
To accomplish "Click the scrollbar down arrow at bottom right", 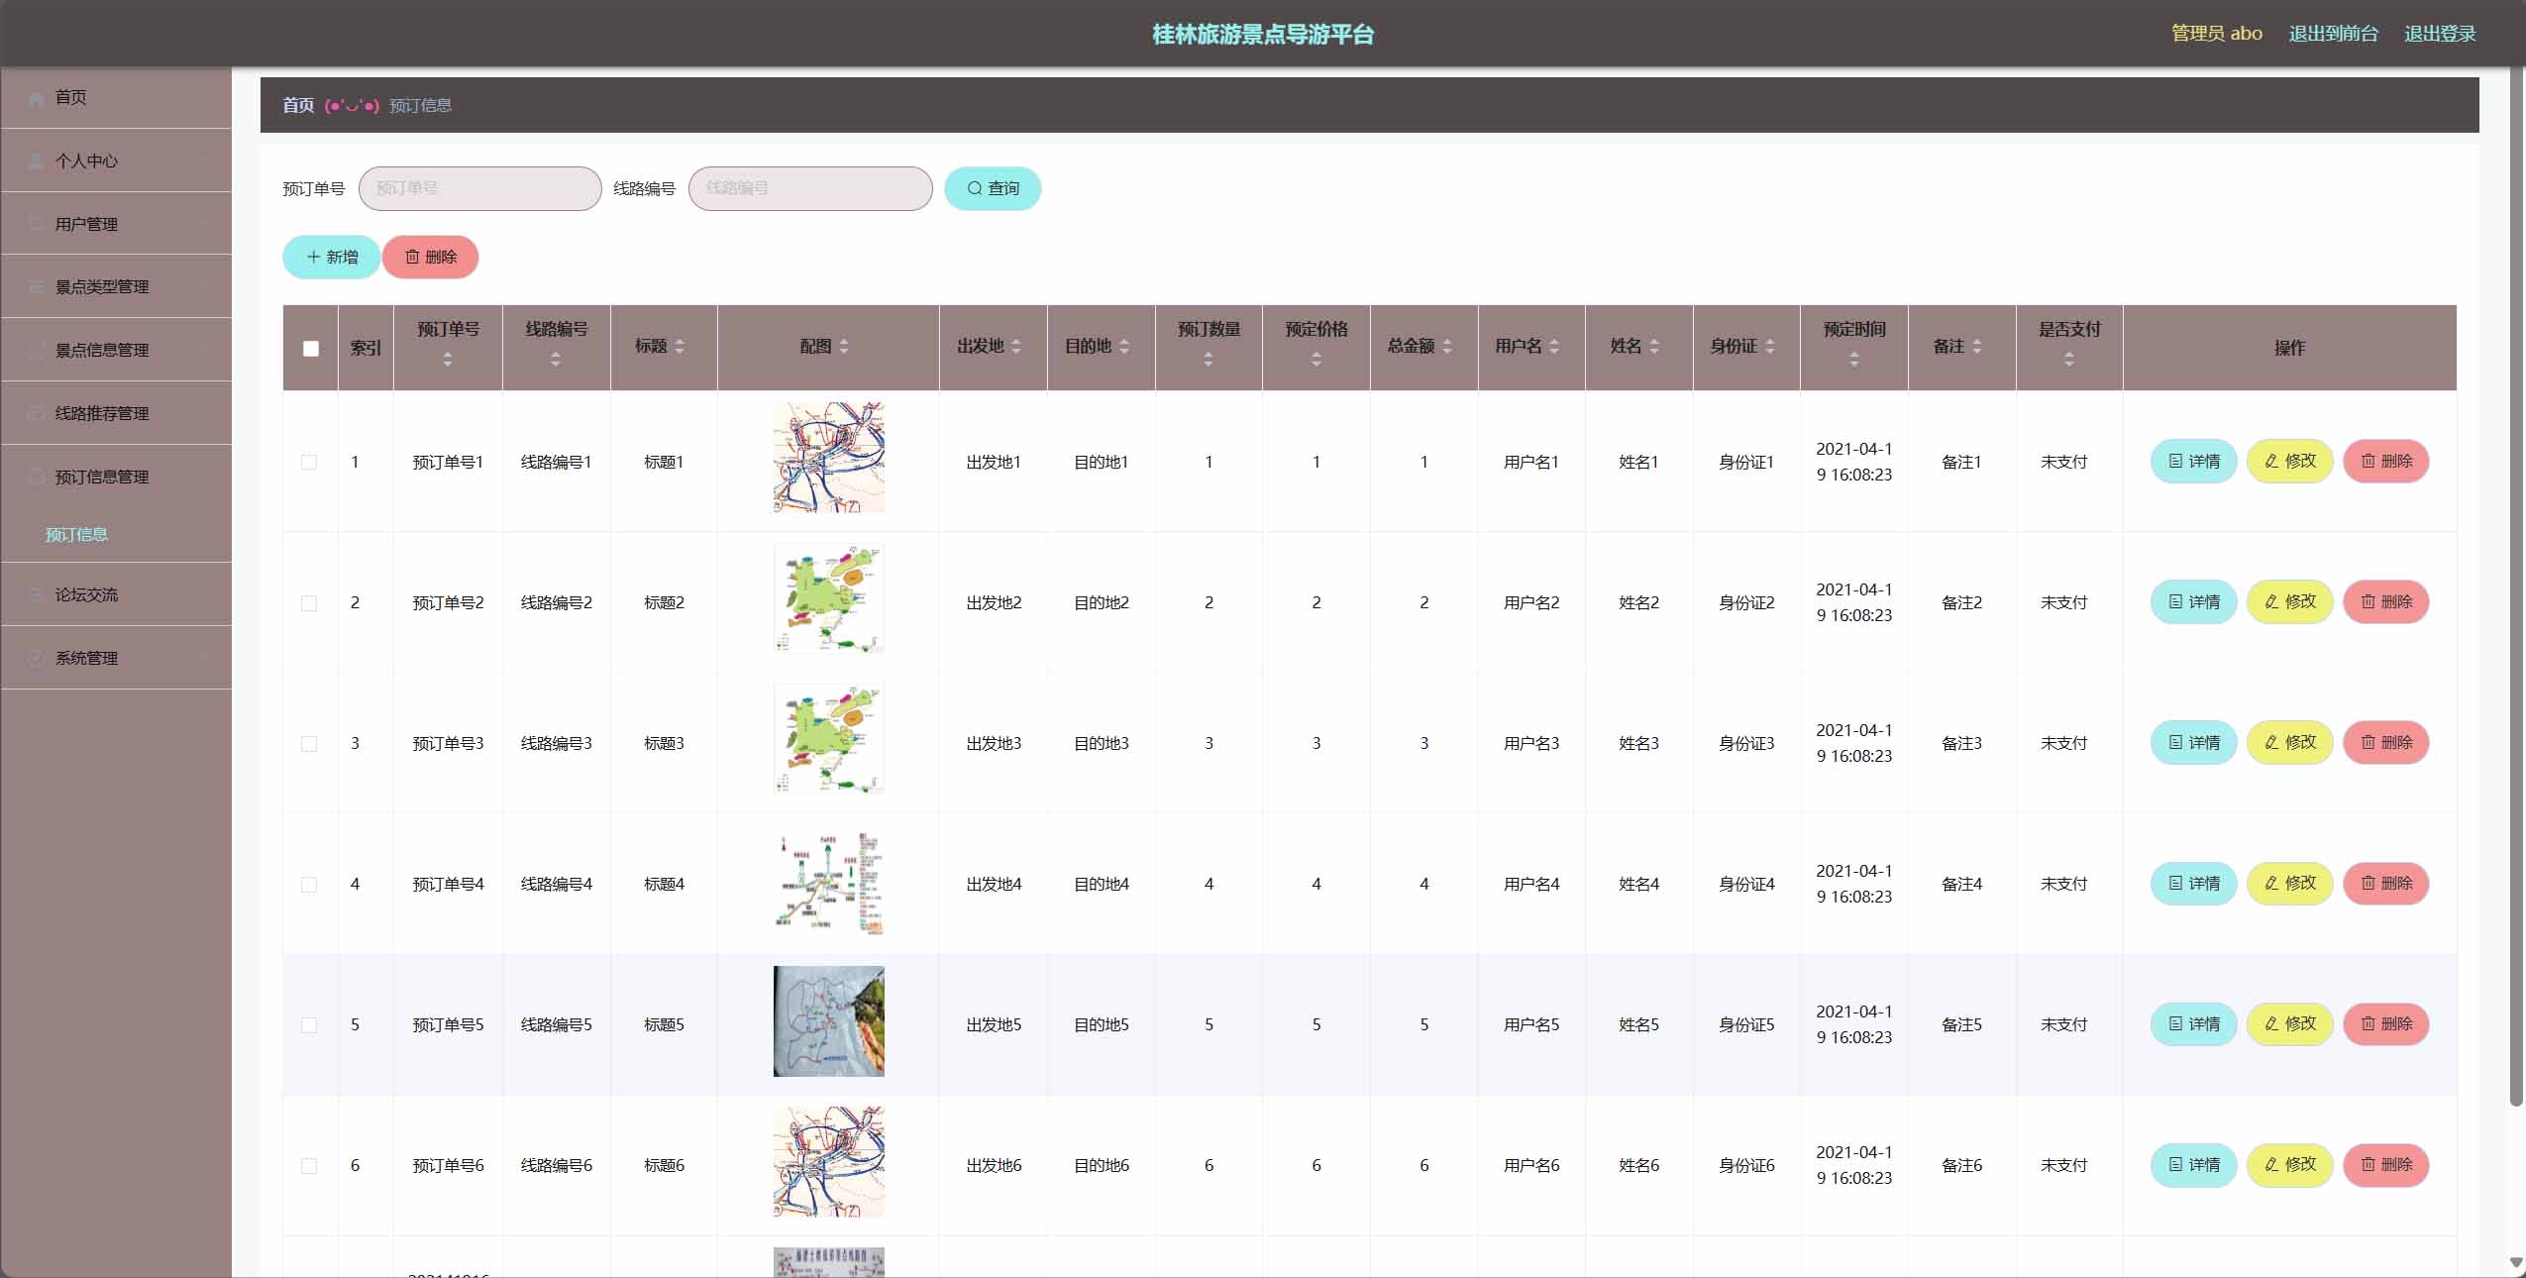I will coord(2516,1262).
